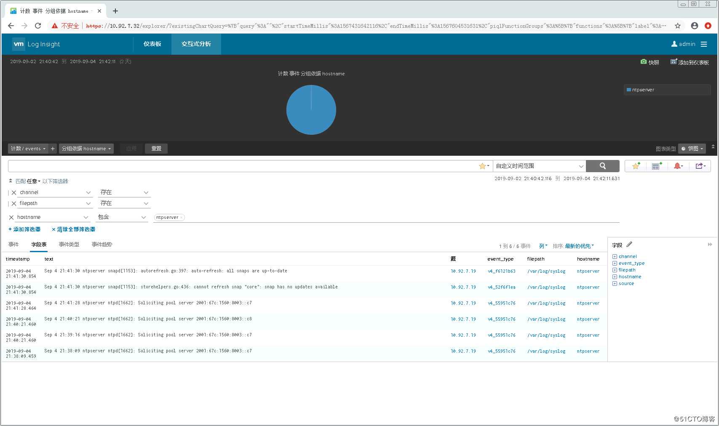Click event type v4_52f6f1ea link
This screenshot has height=426, width=719.
point(502,288)
